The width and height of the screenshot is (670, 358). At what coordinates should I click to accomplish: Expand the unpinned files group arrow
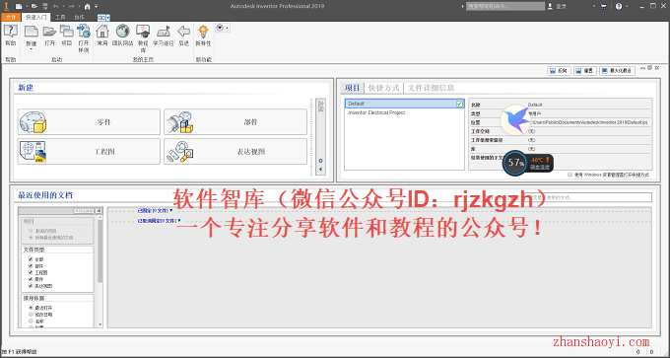click(179, 220)
